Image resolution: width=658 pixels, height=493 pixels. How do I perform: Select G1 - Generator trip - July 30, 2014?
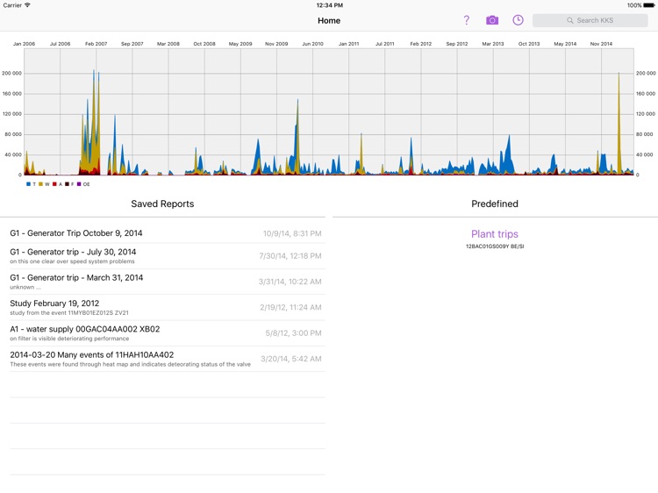74,252
